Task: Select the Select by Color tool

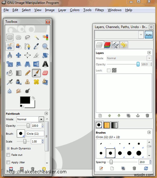Action: tap(45, 37)
